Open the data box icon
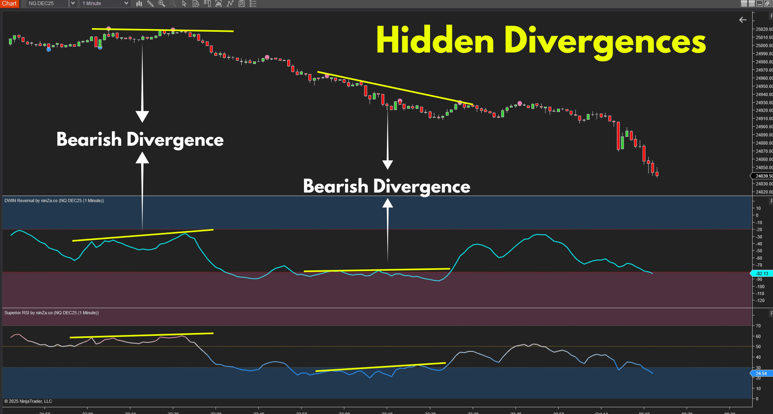 196,4
